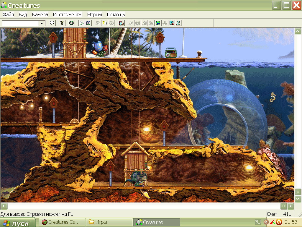Click the lower bamboo elevator cabin roof
Image resolution: width=302 pixels, height=227 pixels.
pyautogui.click(x=135, y=149)
